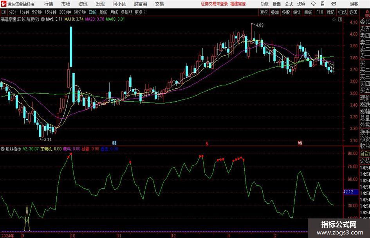This screenshot has height=238, width=370.
Task: Click the 增 event marker on the chart
Action: 300,143
